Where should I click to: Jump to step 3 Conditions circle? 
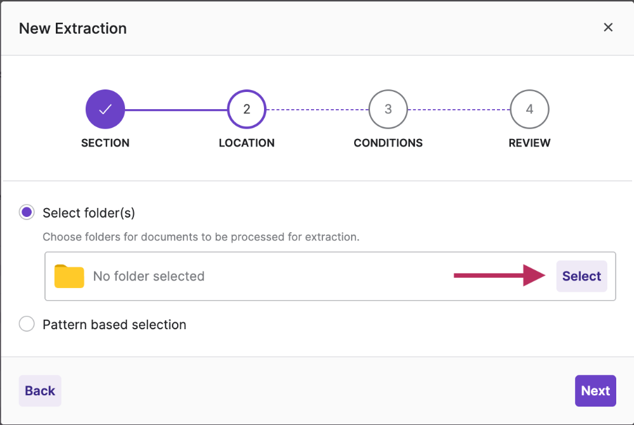coord(388,109)
